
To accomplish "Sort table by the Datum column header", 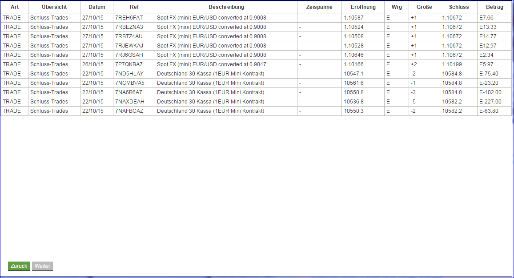I will pyautogui.click(x=96, y=7).
